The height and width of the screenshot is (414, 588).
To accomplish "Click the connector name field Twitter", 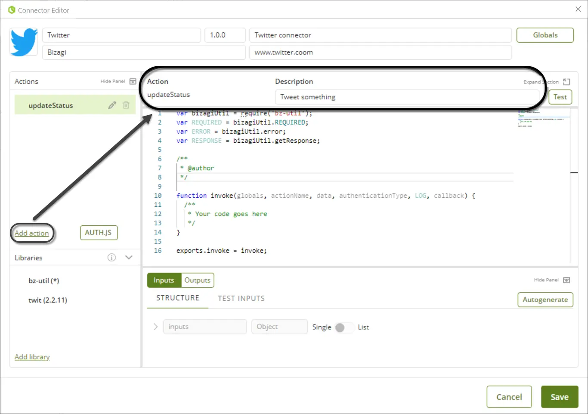I will [x=121, y=35].
